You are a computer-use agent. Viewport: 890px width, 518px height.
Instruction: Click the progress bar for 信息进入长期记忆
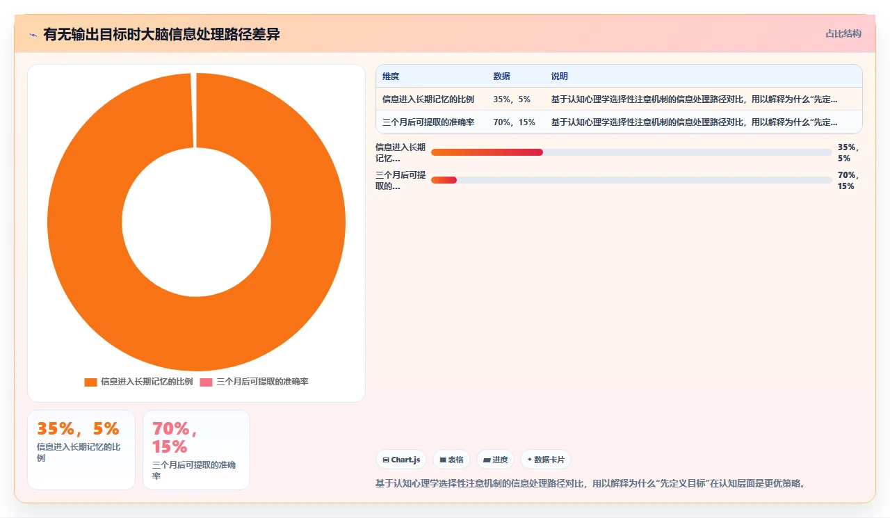click(x=631, y=152)
